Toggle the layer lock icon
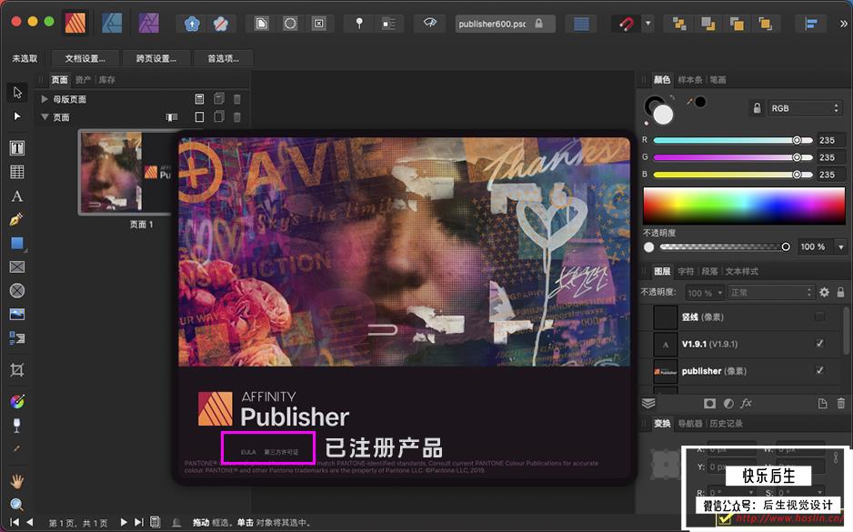Screen dimensions: 853x532 coord(841,292)
